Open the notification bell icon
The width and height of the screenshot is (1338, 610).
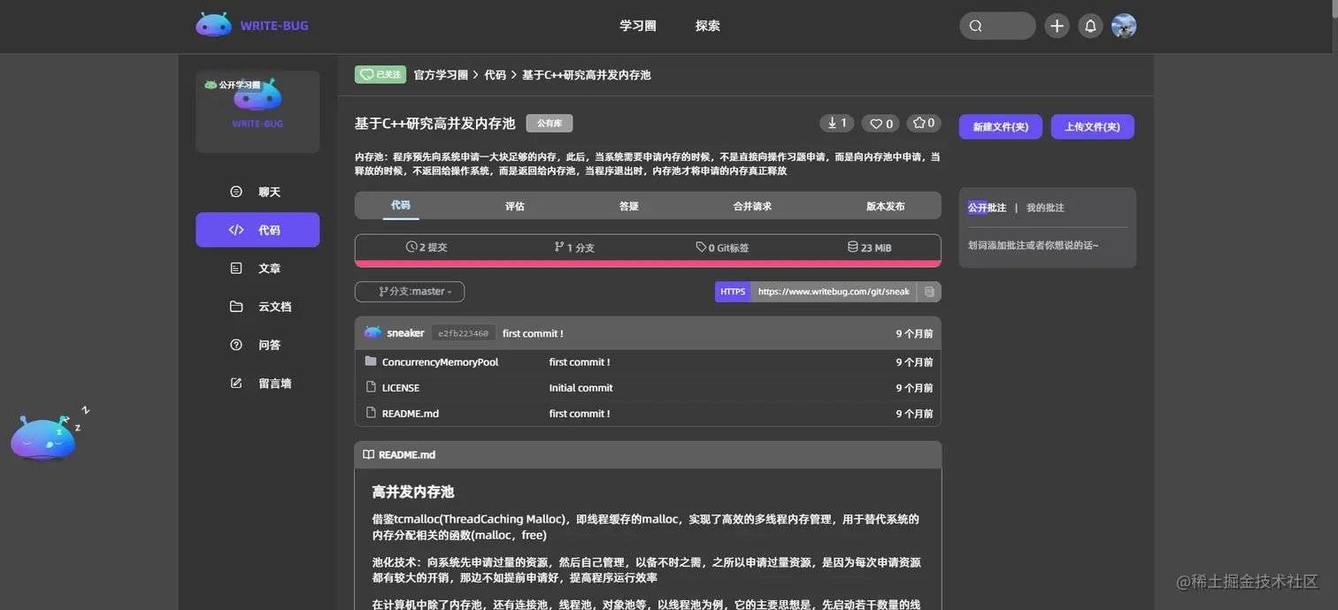(1090, 26)
